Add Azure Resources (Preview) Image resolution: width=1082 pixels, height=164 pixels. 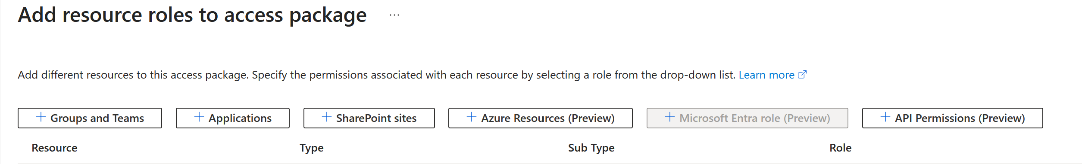pos(541,118)
